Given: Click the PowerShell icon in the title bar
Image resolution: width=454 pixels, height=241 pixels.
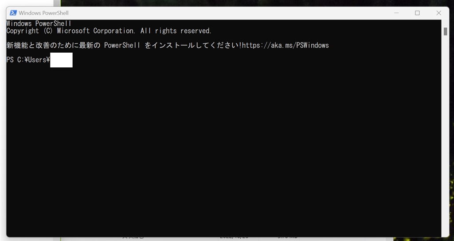Looking at the screenshot, I should (x=13, y=13).
